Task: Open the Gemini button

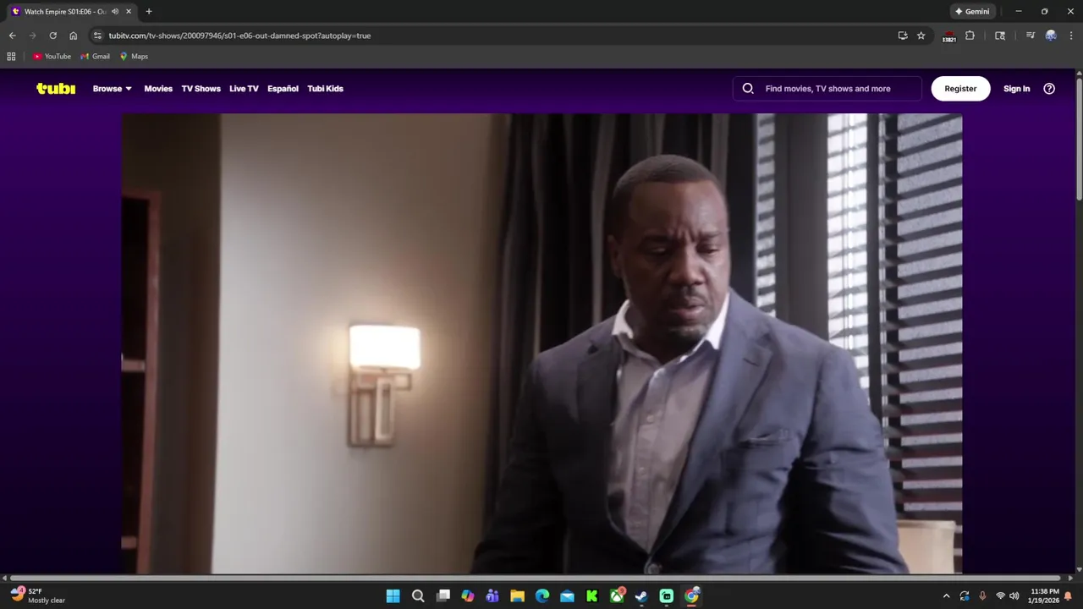Action: pyautogui.click(x=972, y=12)
